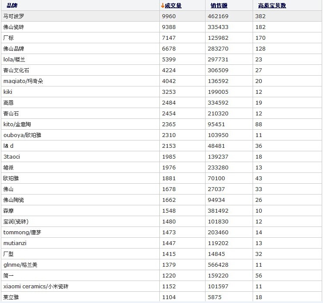Viewport: 323px width, 303px height.
Task: Click the glnme/格兰美 brand name
Action: click(20, 265)
